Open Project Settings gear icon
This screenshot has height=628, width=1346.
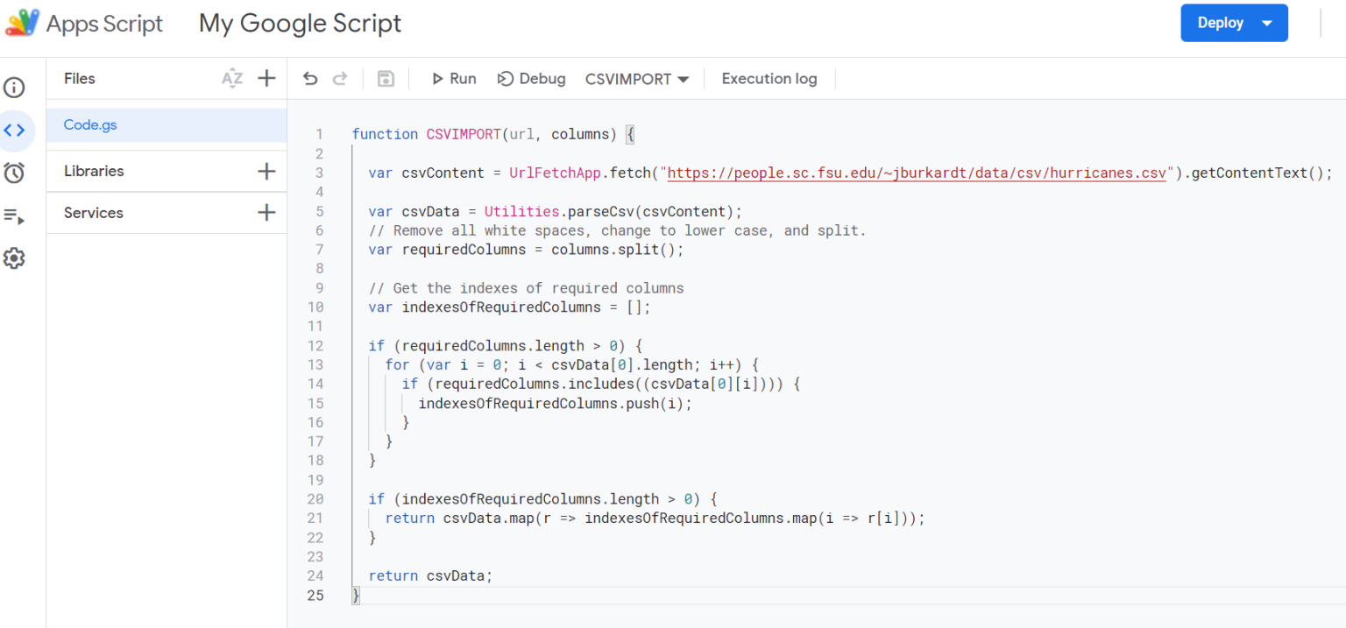coord(16,258)
